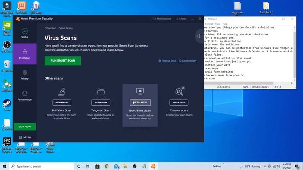
Task: Switch to Notepad on taskbar
Action: point(144,166)
